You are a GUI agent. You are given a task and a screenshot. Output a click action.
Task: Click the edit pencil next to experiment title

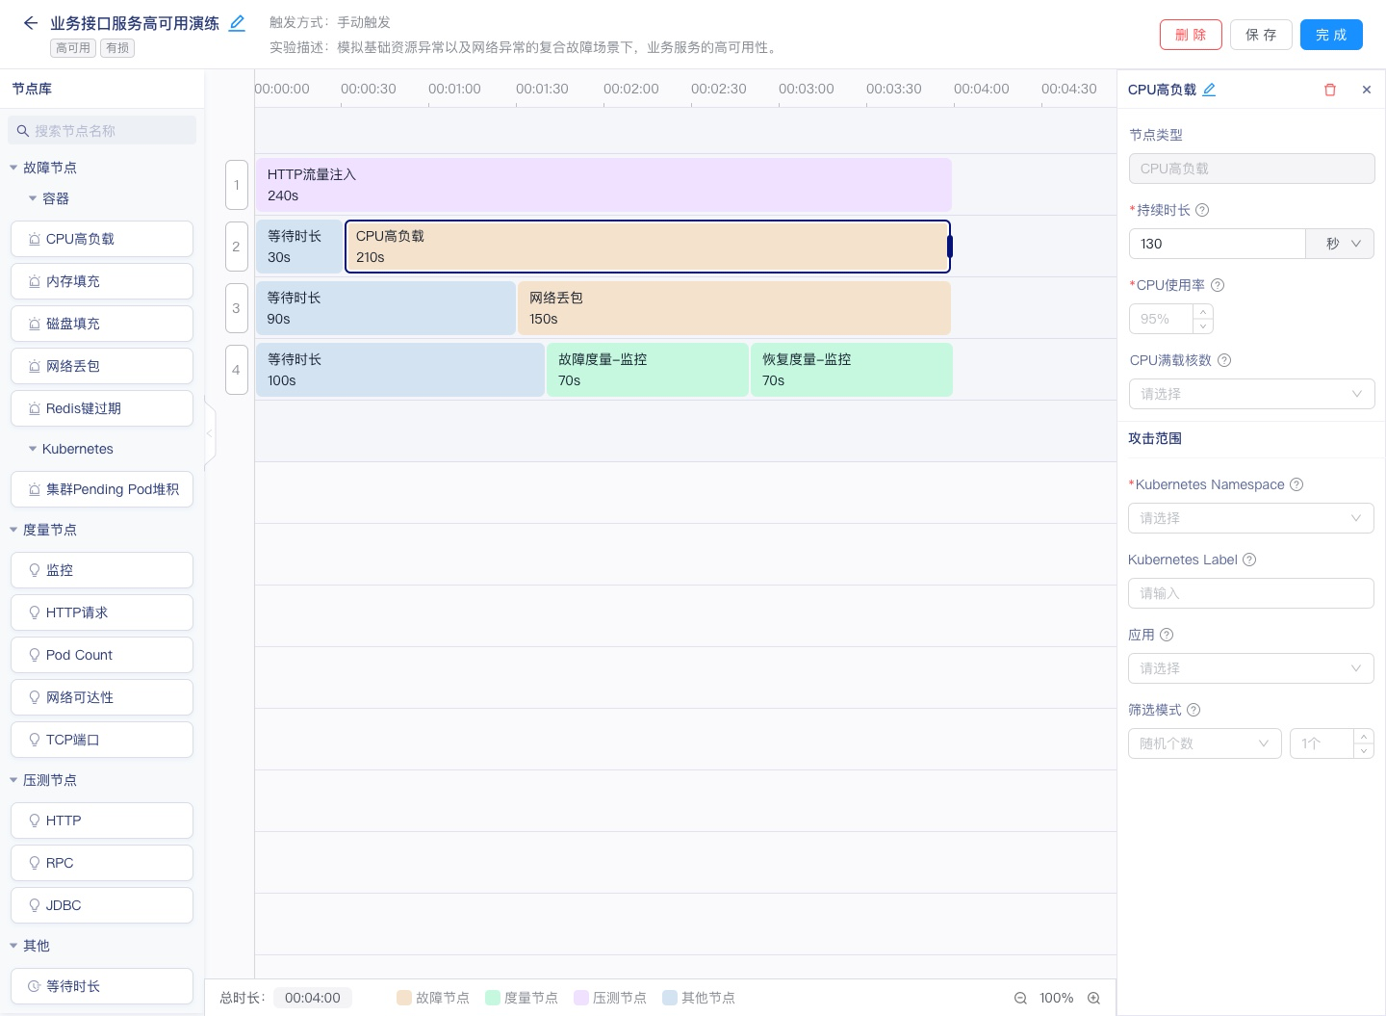pos(237,23)
